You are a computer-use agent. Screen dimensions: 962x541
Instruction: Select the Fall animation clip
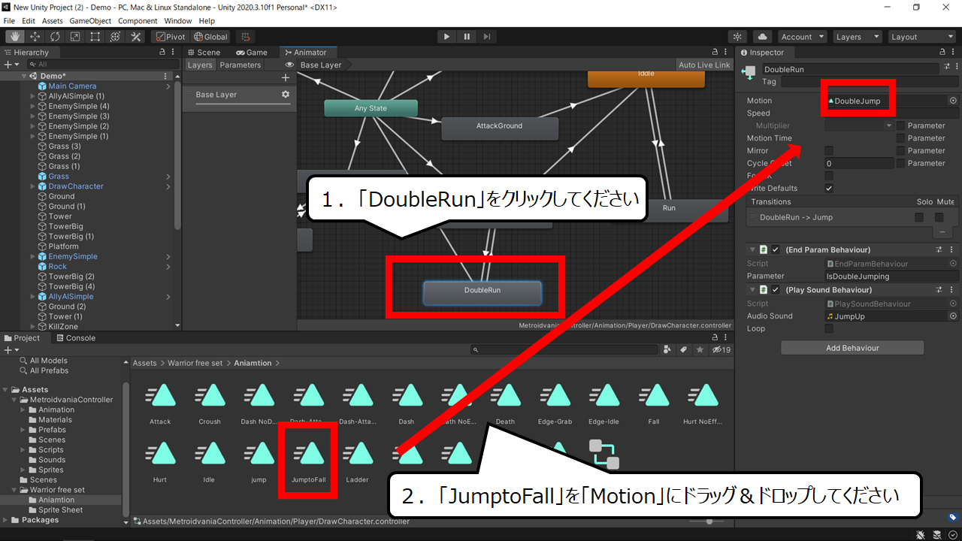click(x=654, y=404)
